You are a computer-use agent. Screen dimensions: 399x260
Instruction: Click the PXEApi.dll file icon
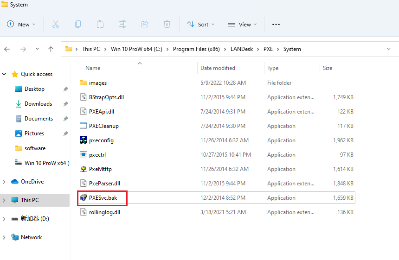pyautogui.click(x=84, y=111)
